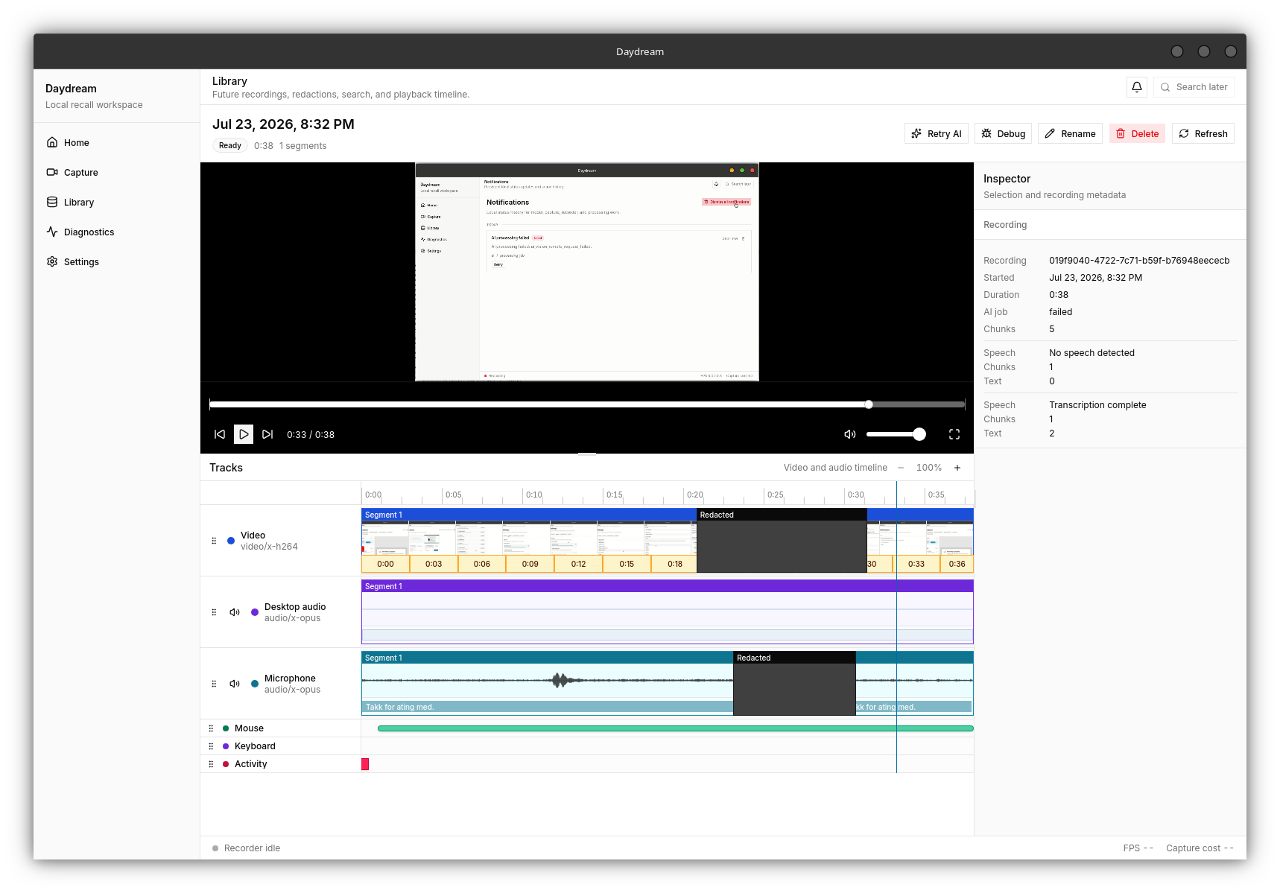Viewport: 1280px width, 893px height.
Task: Zoom in the timeline with plus
Action: click(x=957, y=468)
